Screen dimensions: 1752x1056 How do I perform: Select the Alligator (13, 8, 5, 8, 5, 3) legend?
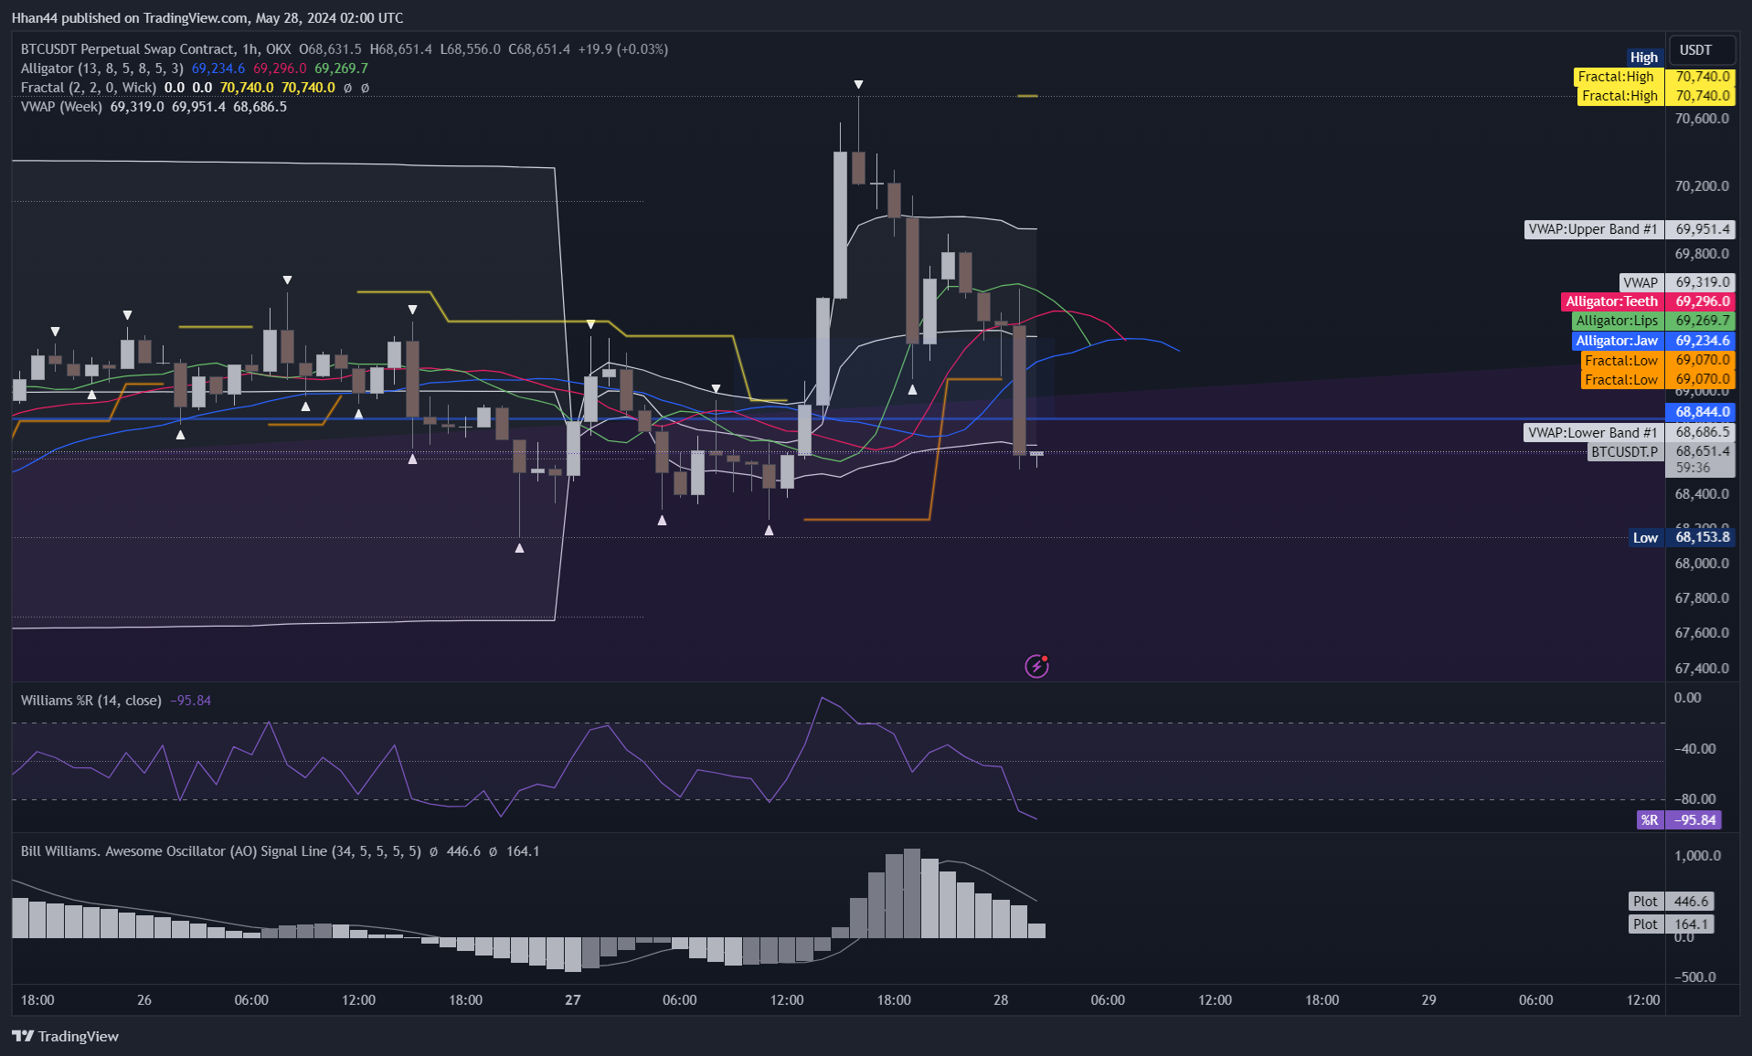tap(101, 69)
